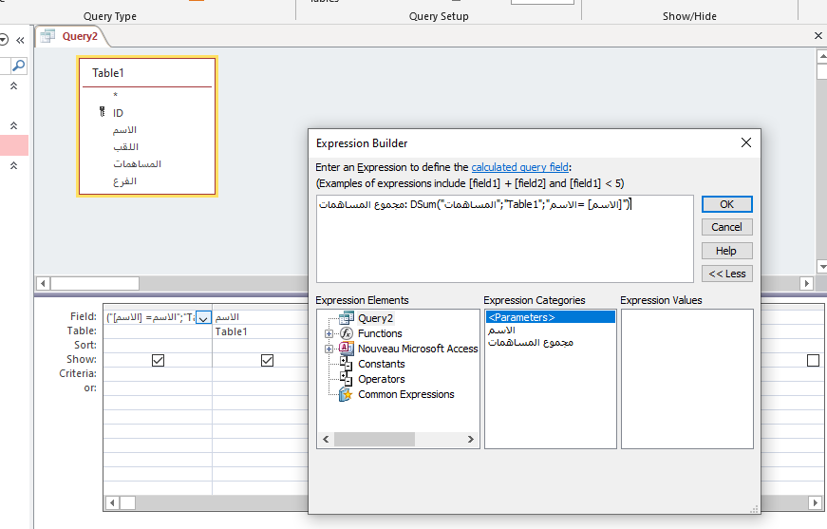The image size is (827, 529).
Task: Click the Constants icon in Expression Elements
Action: [x=346, y=364]
